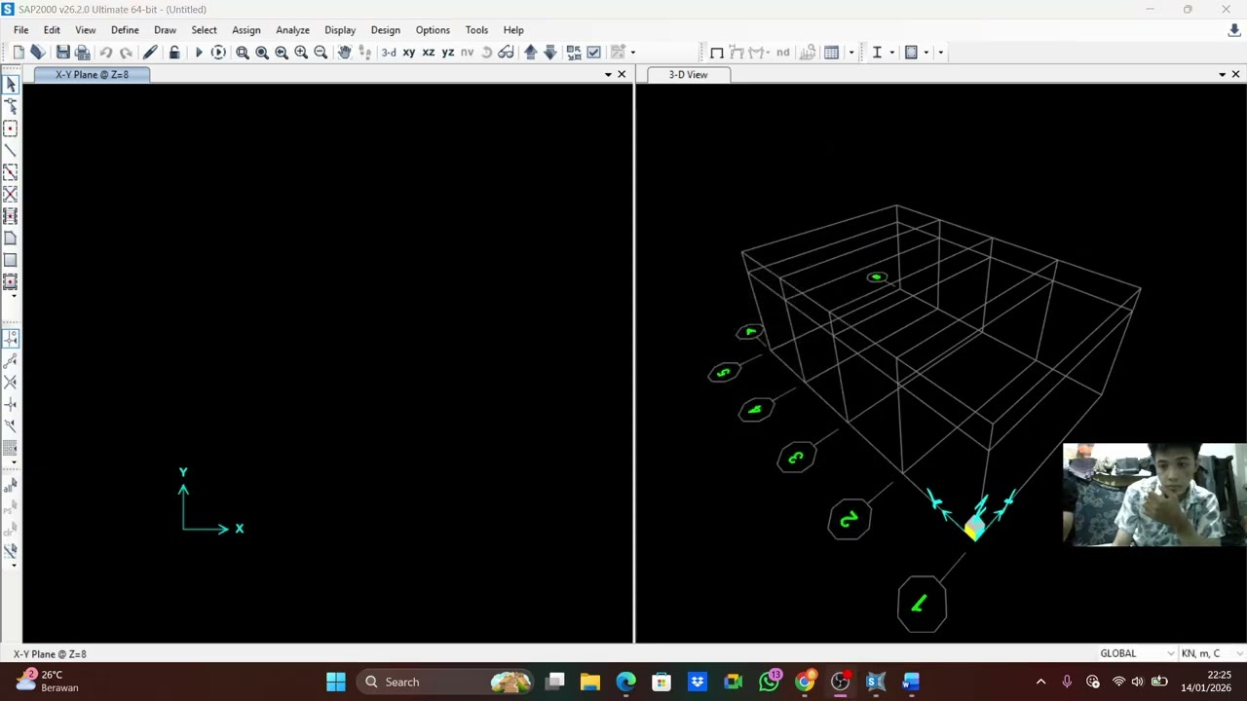Open the Define menu
This screenshot has width=1247, height=701.
[x=125, y=30]
